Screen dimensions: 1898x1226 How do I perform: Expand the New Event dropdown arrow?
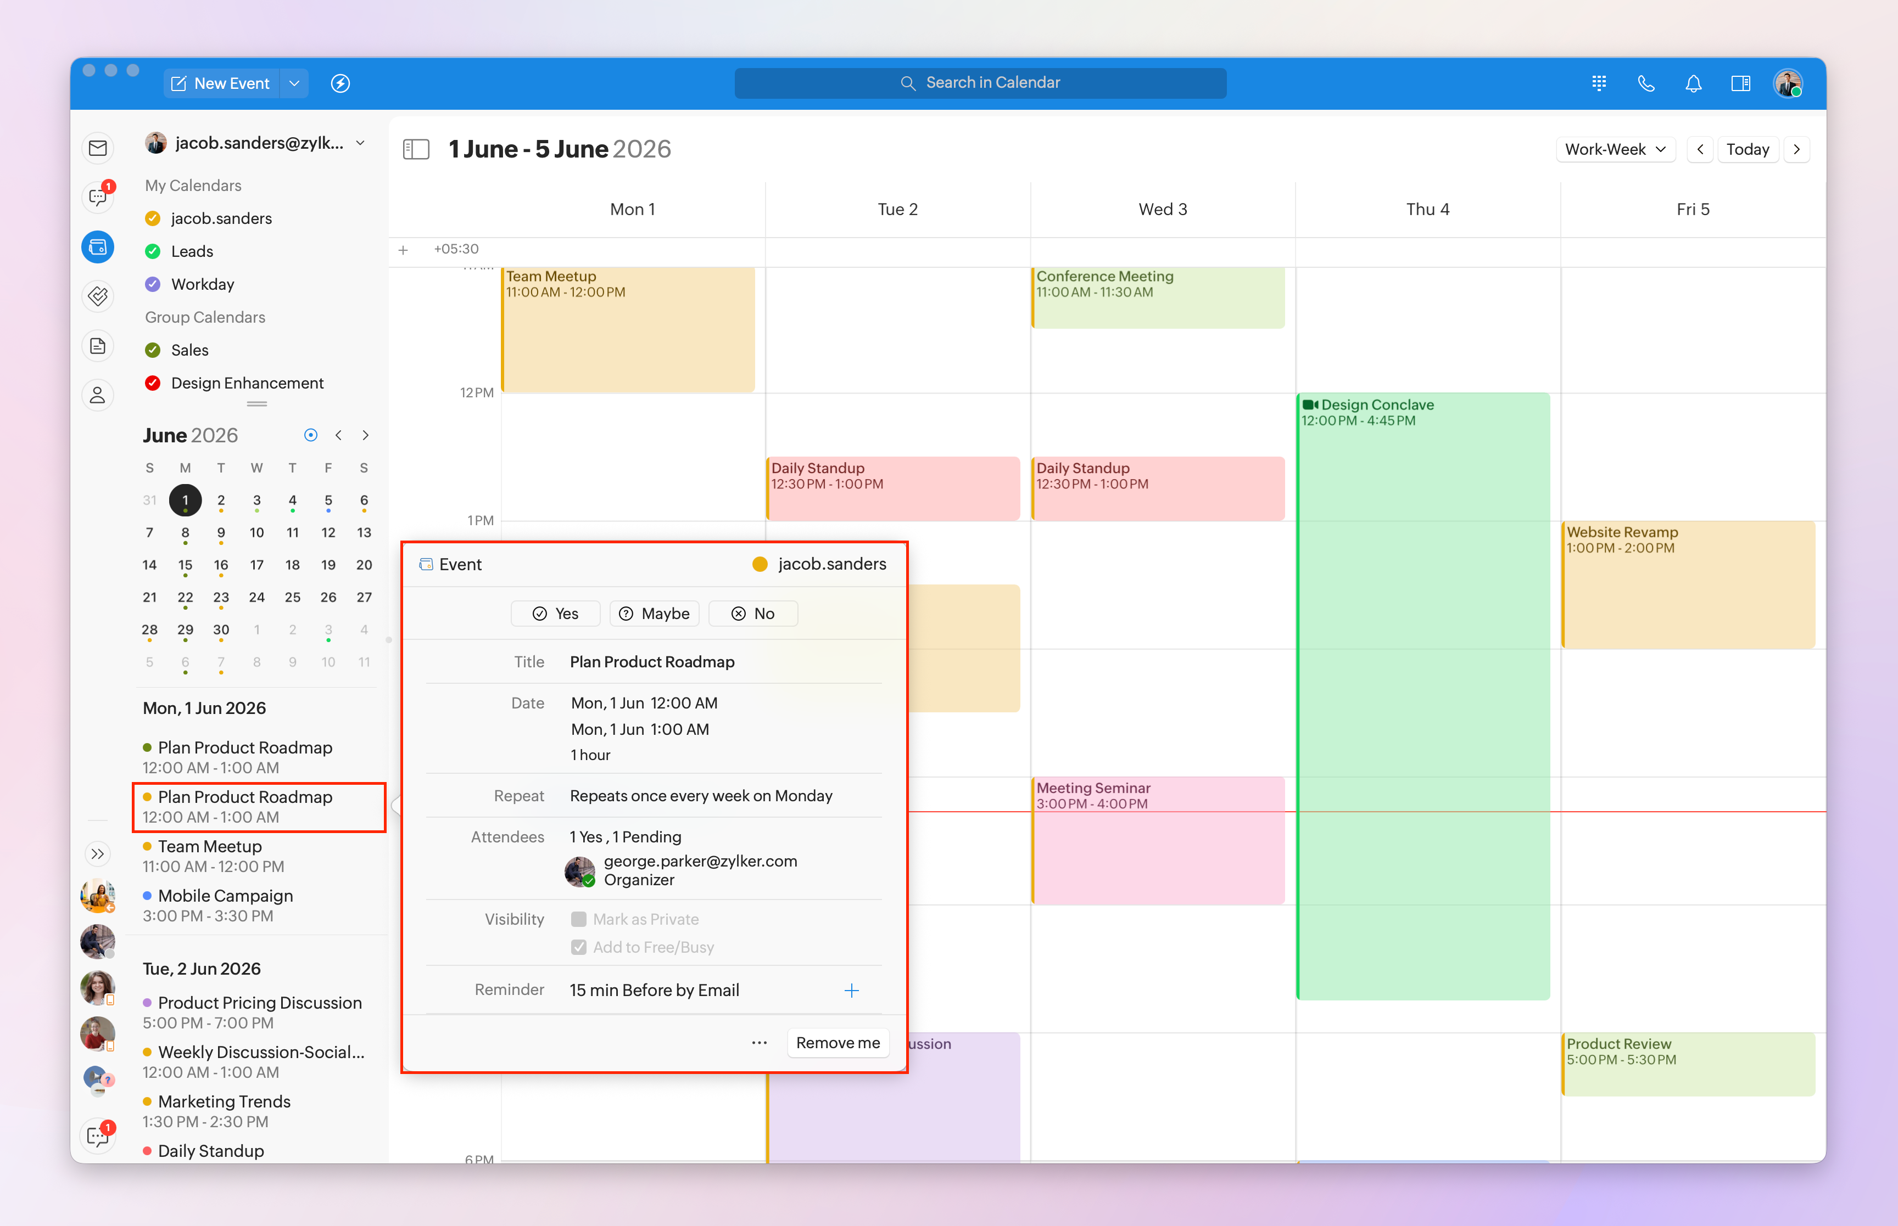click(294, 83)
